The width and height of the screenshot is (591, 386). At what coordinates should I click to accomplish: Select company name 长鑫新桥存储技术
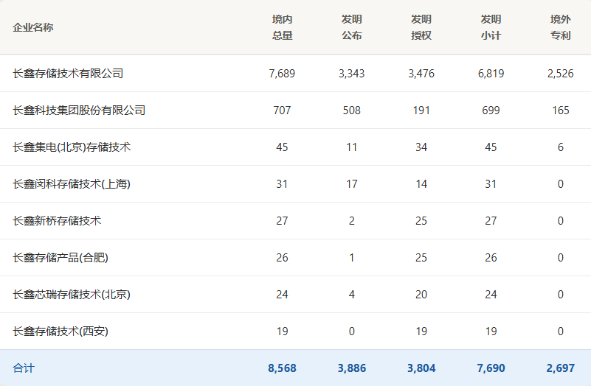tap(57, 221)
